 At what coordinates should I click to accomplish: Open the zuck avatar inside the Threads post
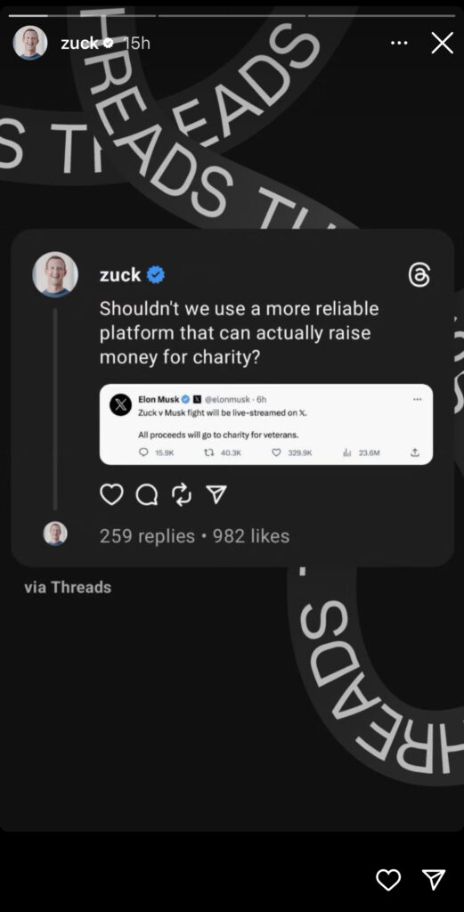[x=55, y=274]
